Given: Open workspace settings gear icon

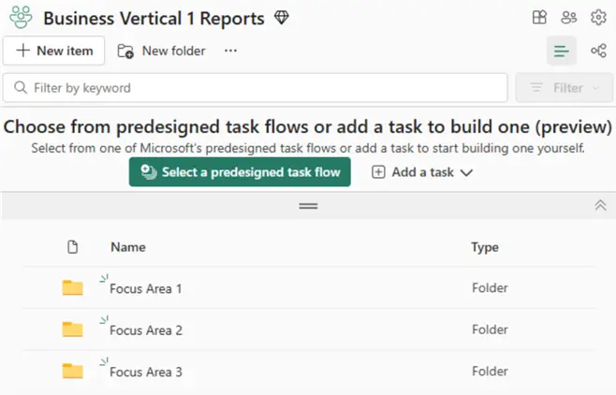Looking at the screenshot, I should 598,18.
